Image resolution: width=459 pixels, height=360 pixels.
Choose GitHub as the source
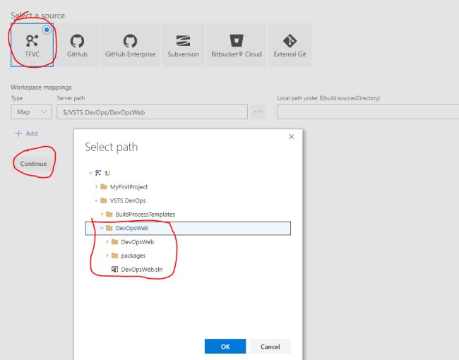(77, 44)
